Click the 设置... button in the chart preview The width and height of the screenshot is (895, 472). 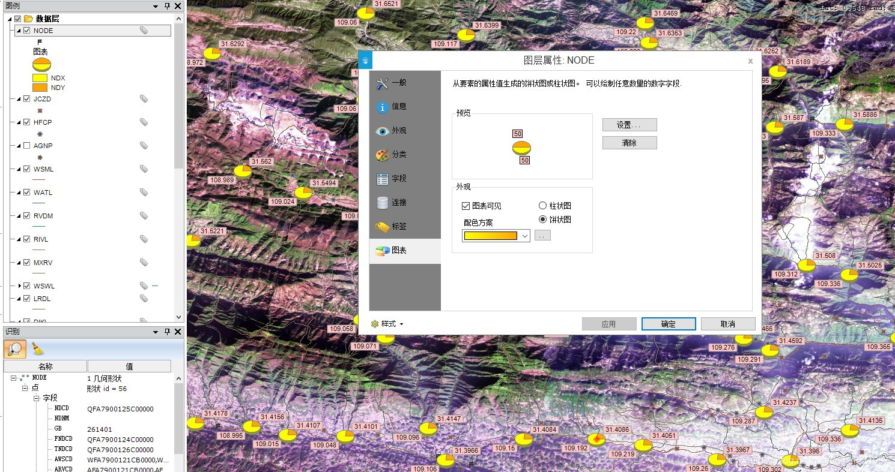click(629, 124)
